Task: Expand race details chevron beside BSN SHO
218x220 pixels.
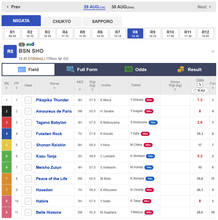Action: [x=213, y=51]
